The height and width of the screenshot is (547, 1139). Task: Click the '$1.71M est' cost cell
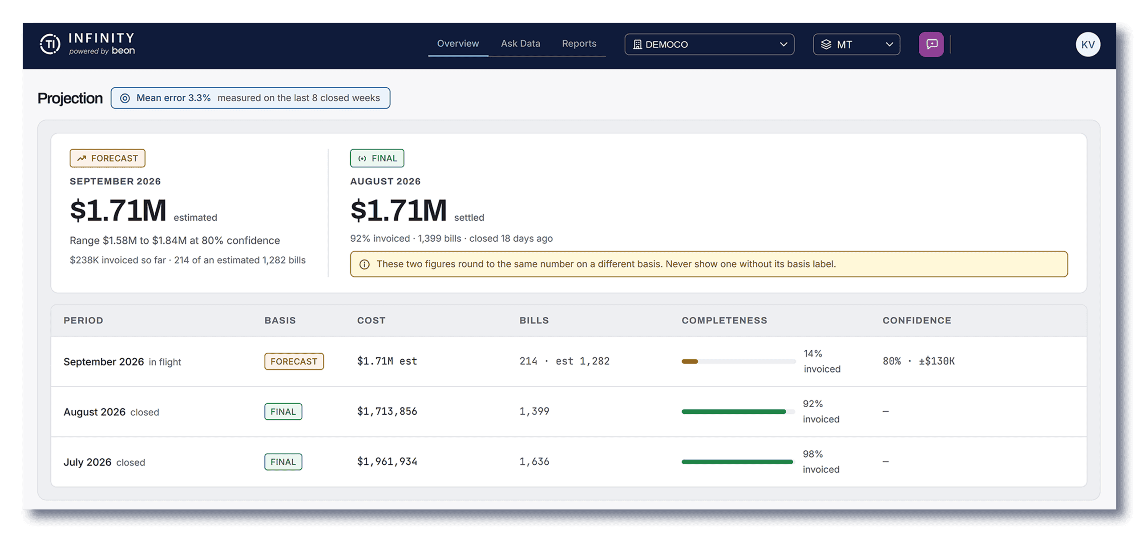pos(387,361)
